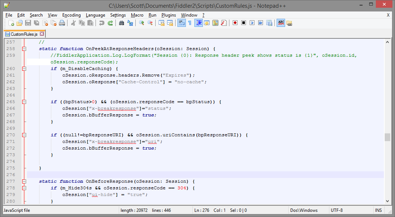Open the Language menu
Image resolution: width=395 pixels, height=217 pixels.
(96, 15)
